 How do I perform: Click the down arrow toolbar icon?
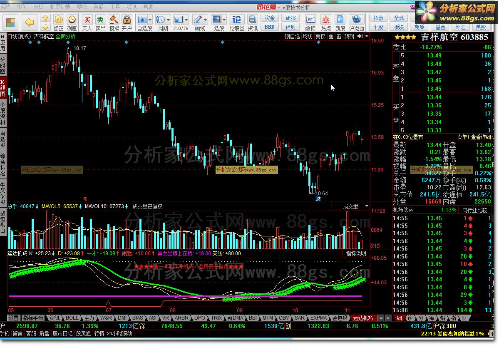point(45,27)
